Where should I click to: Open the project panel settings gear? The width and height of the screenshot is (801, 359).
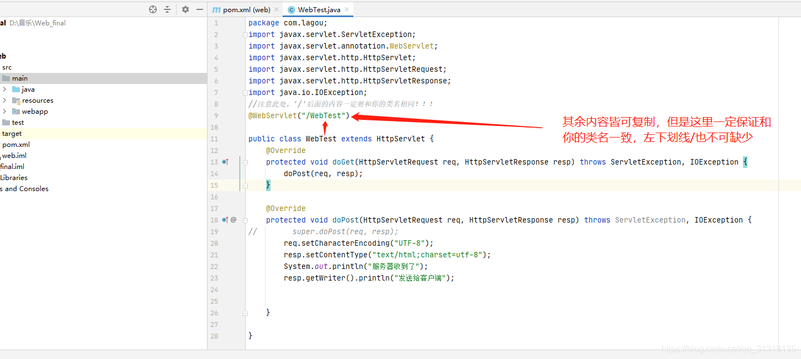[185, 9]
